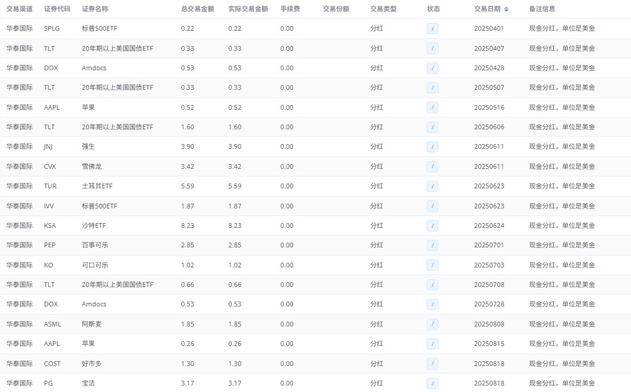
Task: Select the security code cell KSA
Action: pos(50,226)
